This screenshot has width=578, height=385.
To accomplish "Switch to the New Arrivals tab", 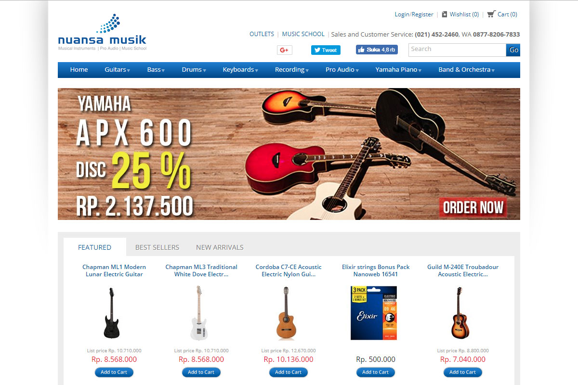I will point(220,247).
